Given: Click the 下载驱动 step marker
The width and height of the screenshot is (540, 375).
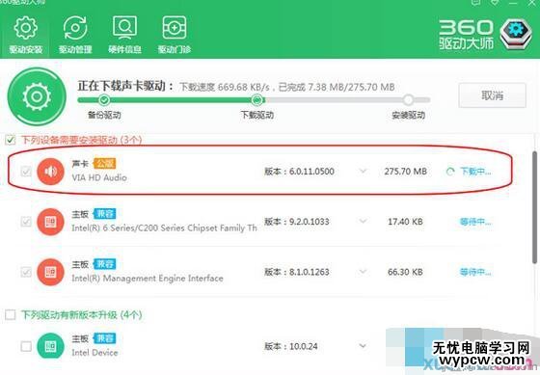Looking at the screenshot, I should pyautogui.click(x=256, y=100).
